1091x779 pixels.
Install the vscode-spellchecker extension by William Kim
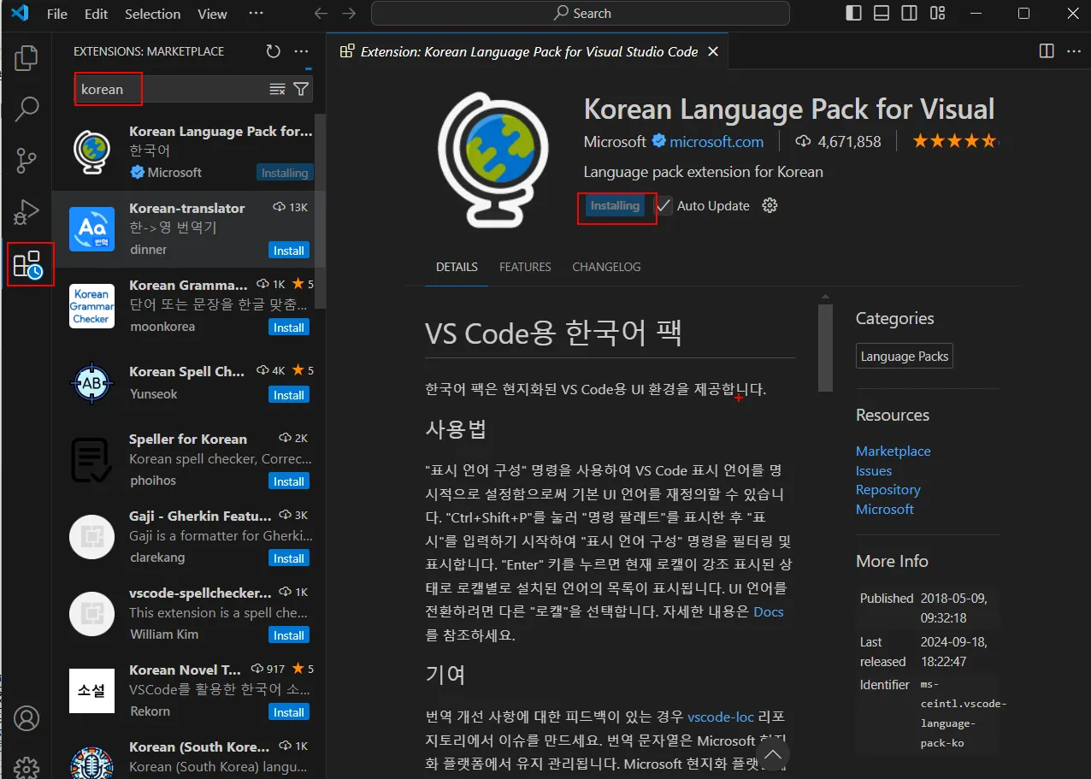(x=288, y=635)
